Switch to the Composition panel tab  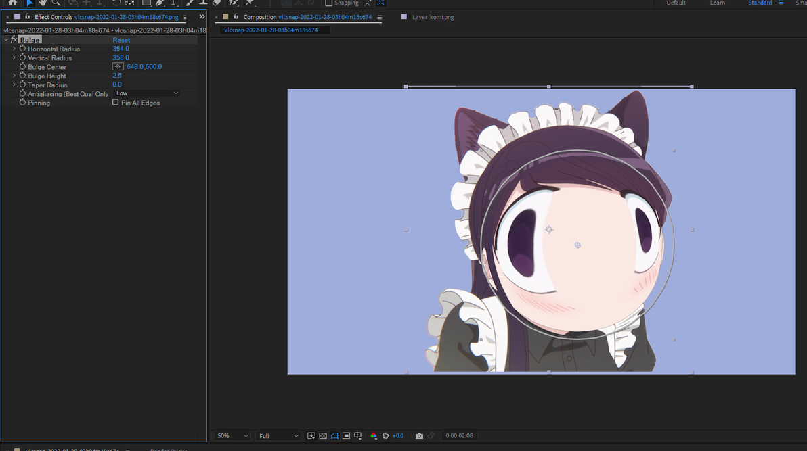(x=307, y=17)
